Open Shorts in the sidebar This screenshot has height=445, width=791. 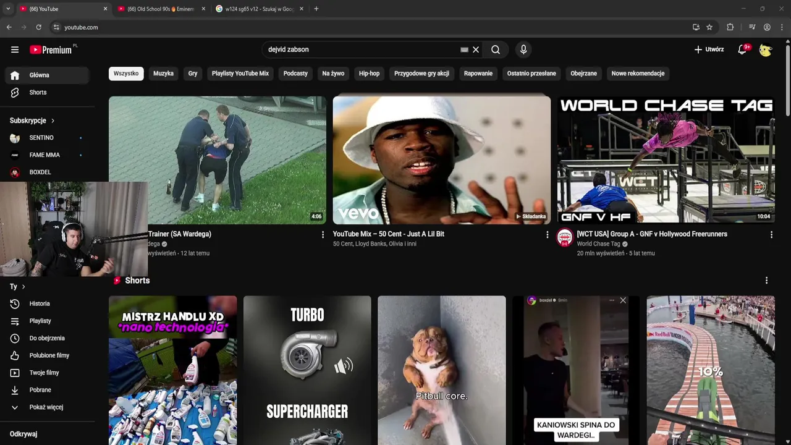48,92
